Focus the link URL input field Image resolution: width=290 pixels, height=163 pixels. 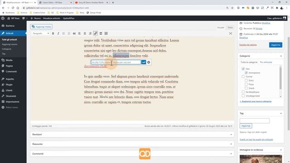click(x=116, y=62)
